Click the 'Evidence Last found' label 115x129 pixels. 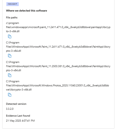pyautogui.click(x=18, y=116)
